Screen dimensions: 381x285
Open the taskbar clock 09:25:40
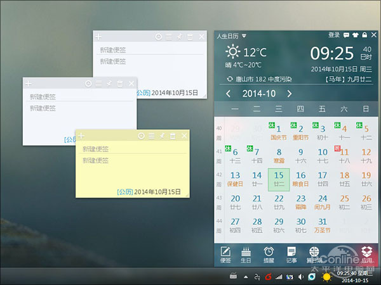[x=355, y=277]
